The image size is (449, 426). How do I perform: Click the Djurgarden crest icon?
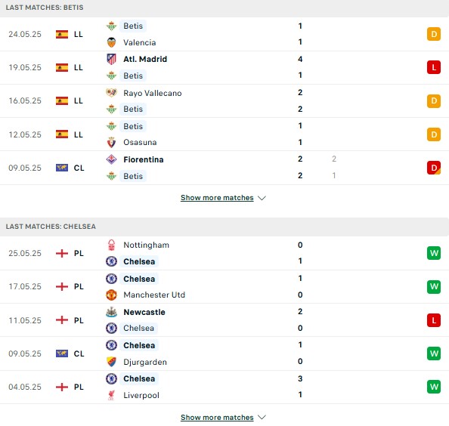(x=111, y=362)
